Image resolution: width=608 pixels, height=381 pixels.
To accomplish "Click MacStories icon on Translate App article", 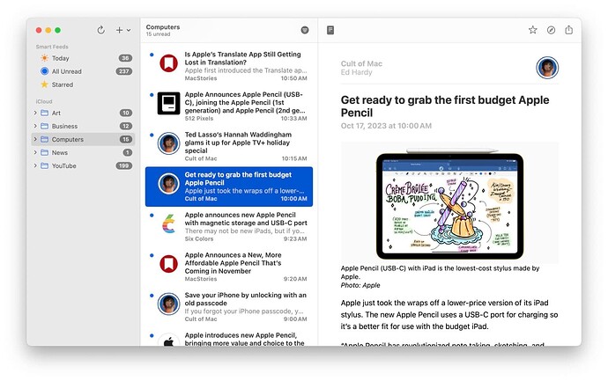I will point(168,63).
